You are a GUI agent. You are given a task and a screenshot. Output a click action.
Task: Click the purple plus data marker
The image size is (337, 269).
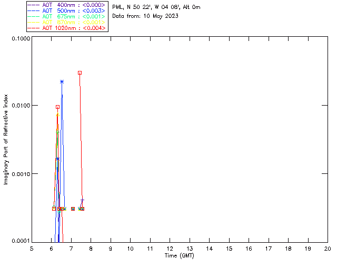(82, 200)
